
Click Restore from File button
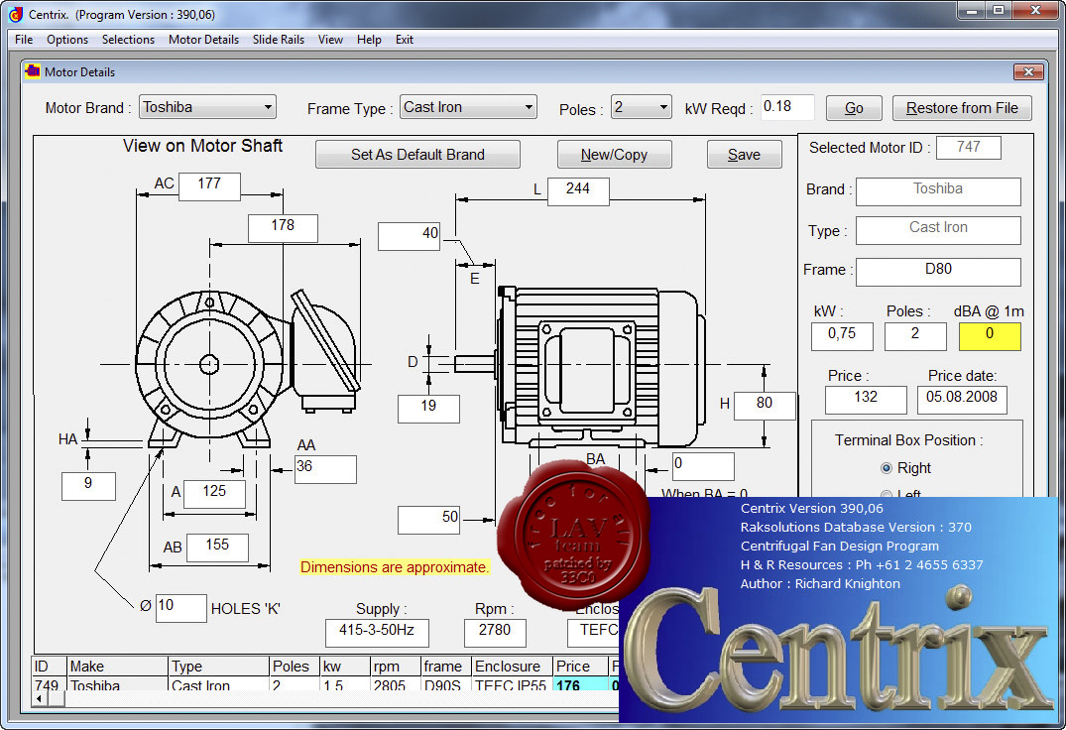962,108
